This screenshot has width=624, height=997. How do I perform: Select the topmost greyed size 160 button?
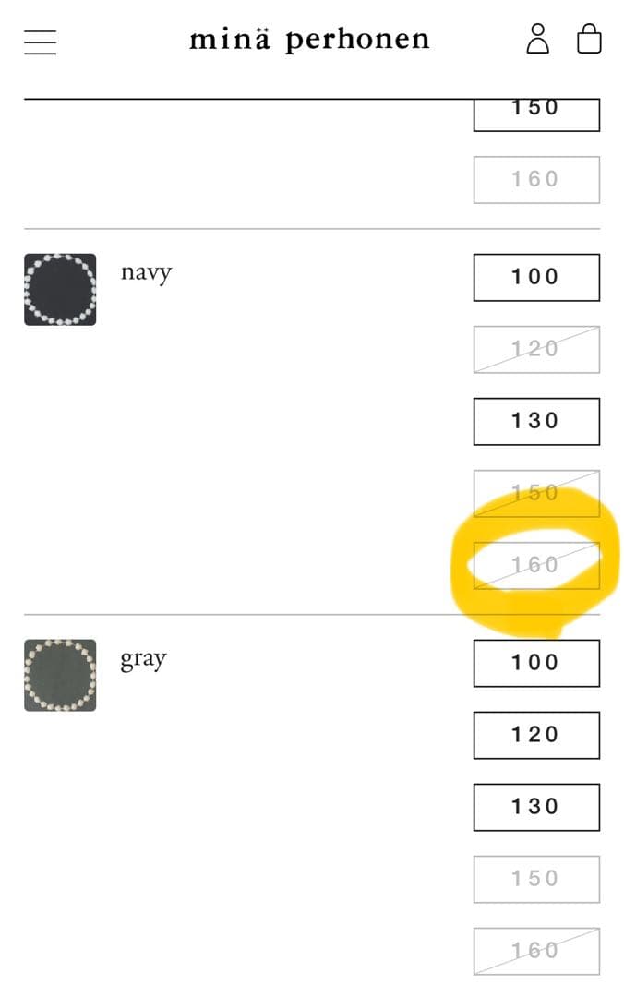tap(536, 179)
